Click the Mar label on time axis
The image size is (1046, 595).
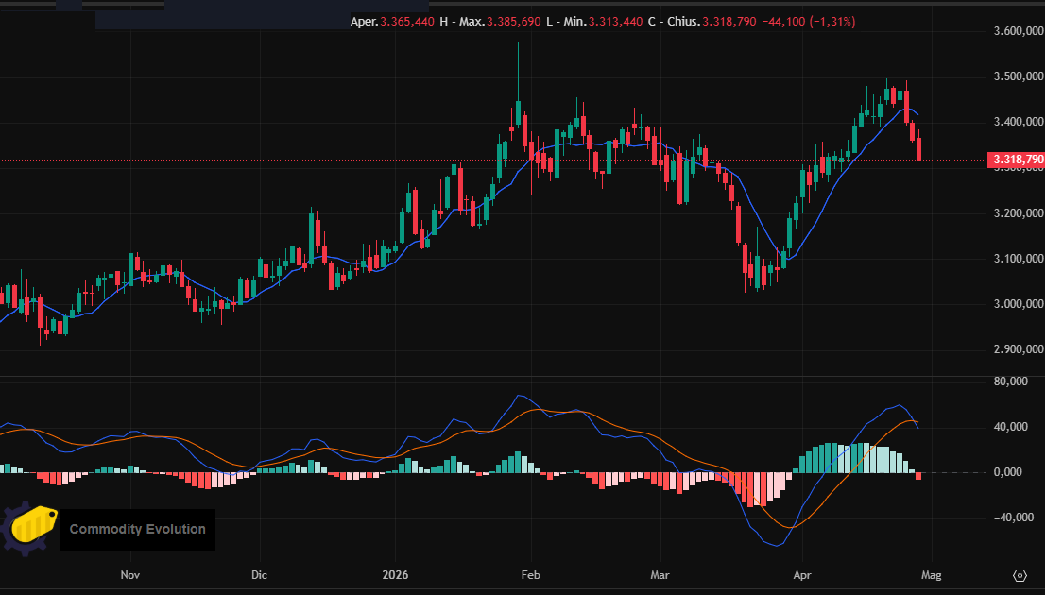[x=660, y=575]
